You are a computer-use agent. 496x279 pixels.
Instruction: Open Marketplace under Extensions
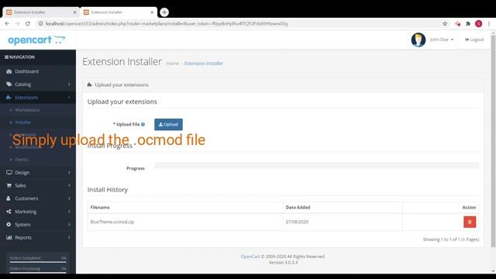coord(27,110)
